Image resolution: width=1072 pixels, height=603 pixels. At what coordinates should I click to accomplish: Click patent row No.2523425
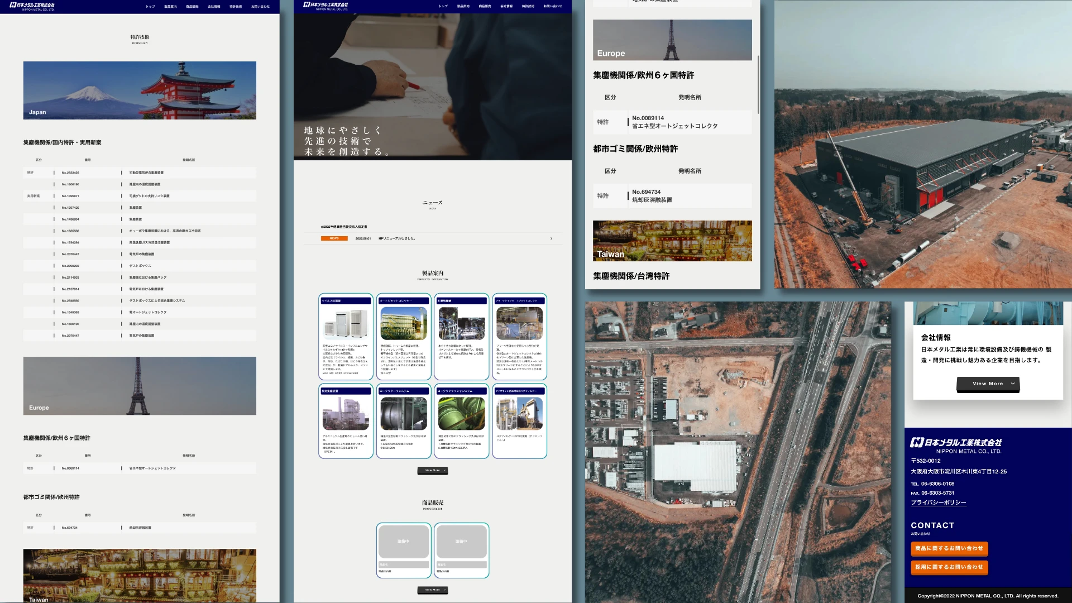(x=140, y=173)
